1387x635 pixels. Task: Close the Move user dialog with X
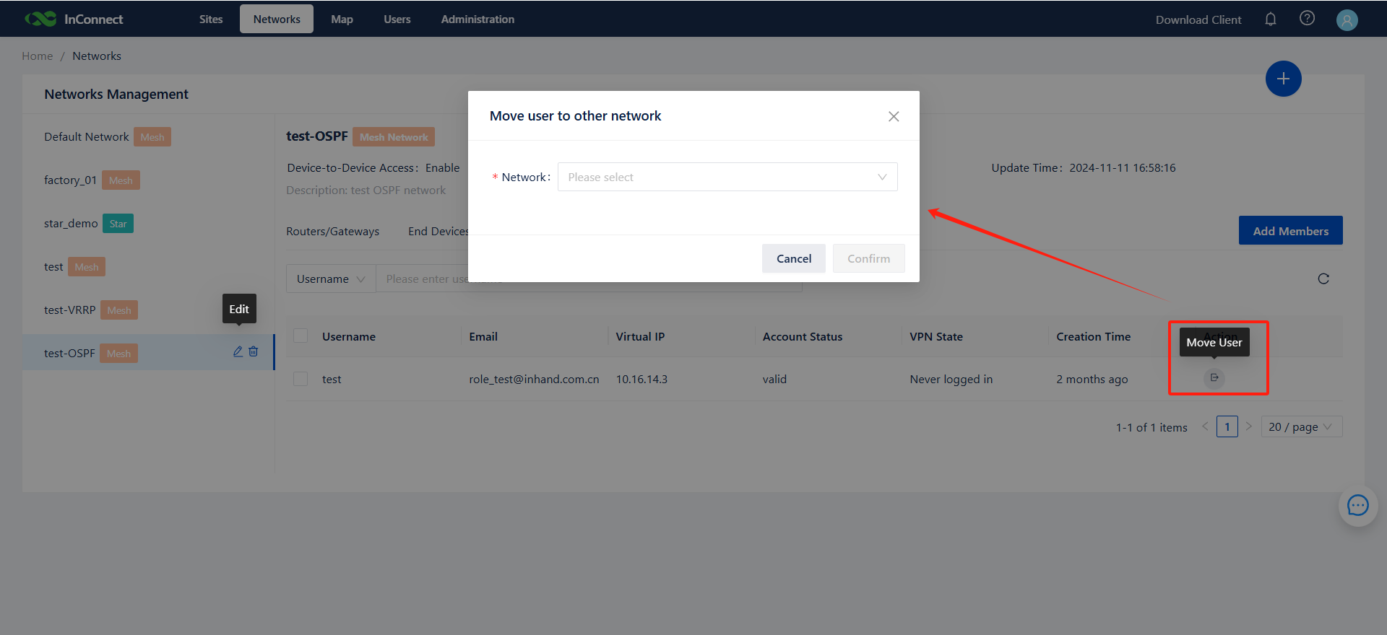click(894, 116)
